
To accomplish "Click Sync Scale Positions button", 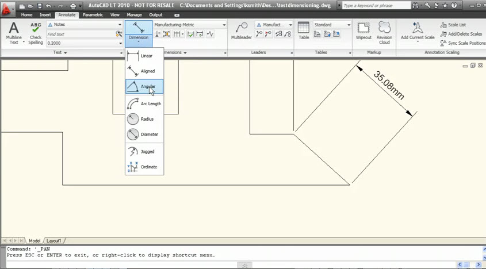I will coord(463,43).
